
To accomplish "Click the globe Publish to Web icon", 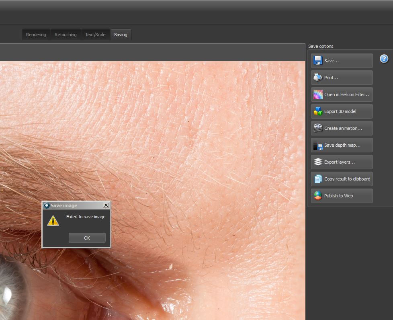I will [318, 196].
